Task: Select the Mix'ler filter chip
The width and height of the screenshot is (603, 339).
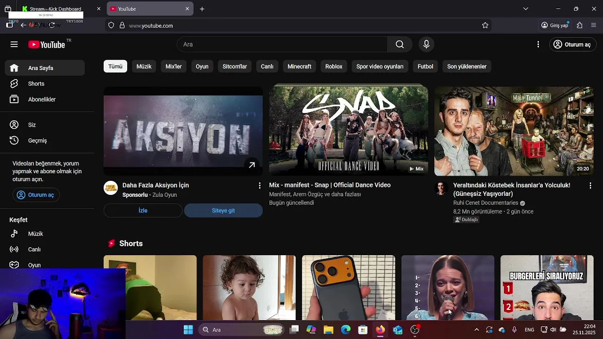Action: coord(173,66)
